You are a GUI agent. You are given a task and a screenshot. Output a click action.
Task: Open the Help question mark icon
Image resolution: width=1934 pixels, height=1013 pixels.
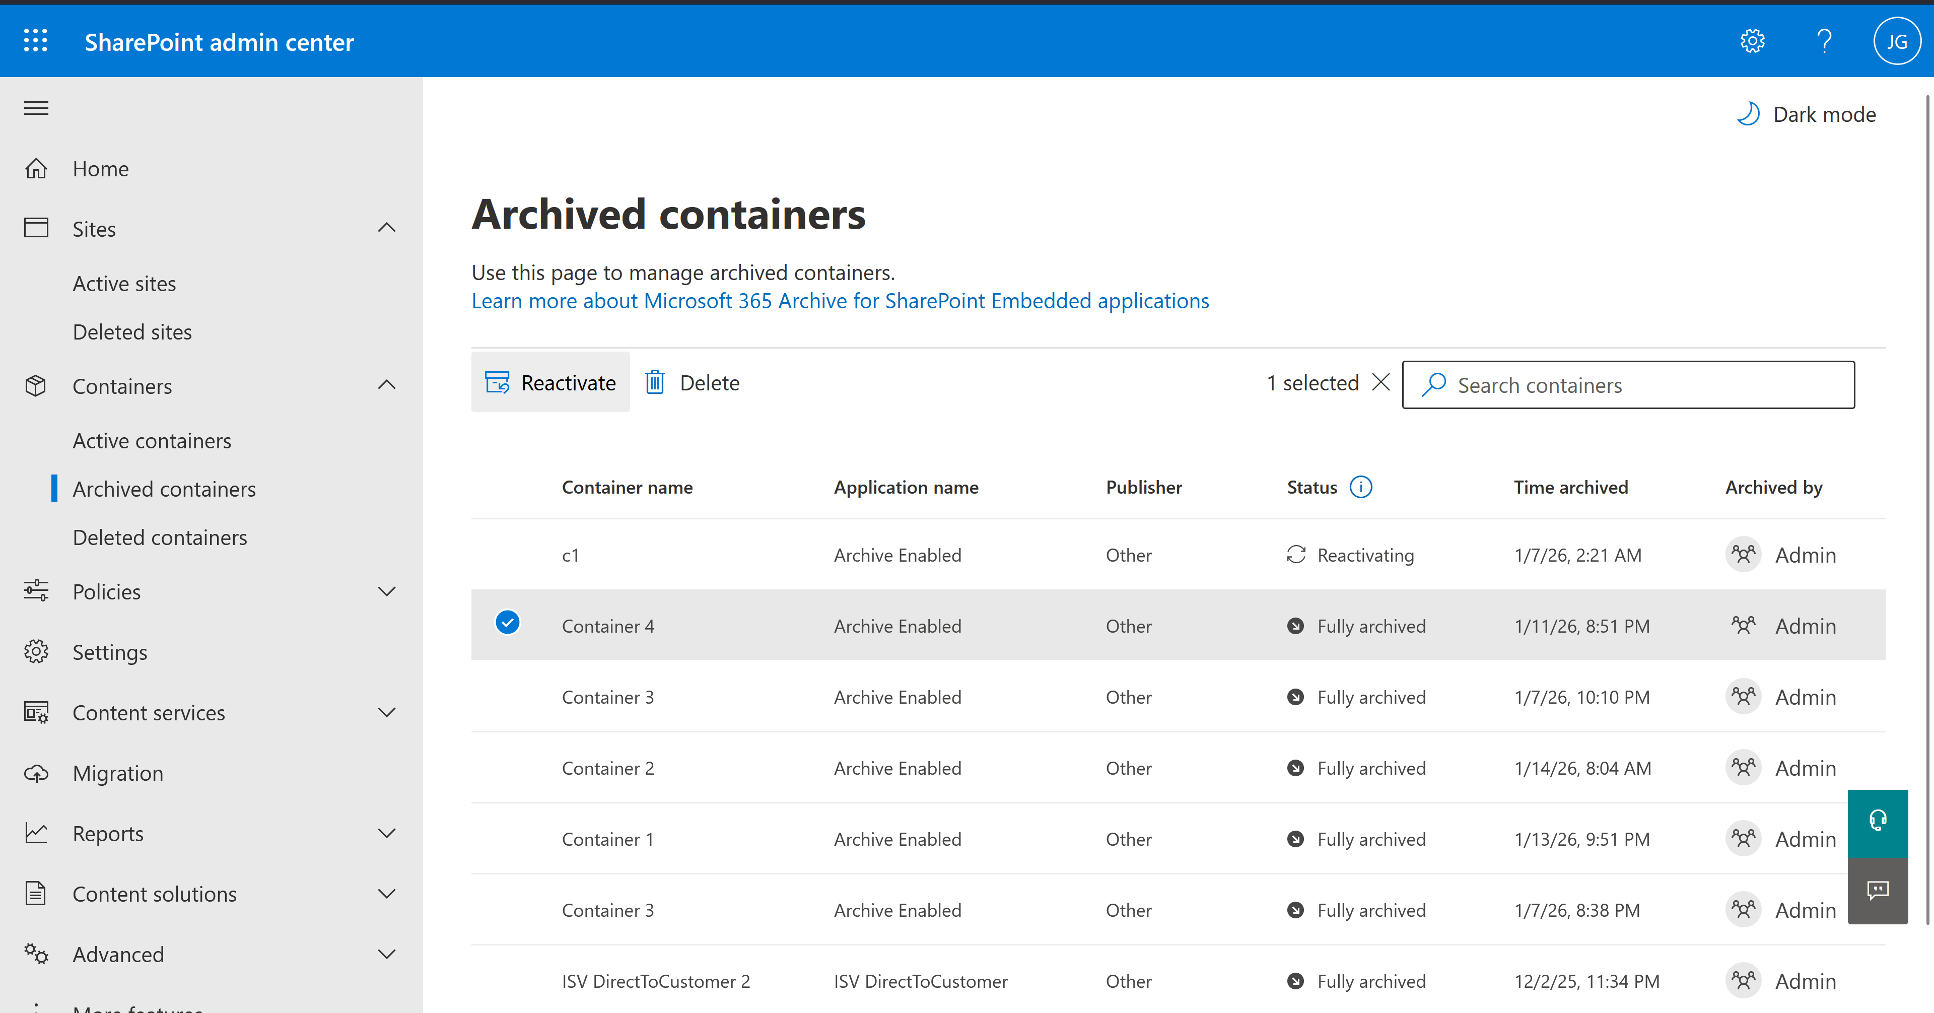point(1824,40)
